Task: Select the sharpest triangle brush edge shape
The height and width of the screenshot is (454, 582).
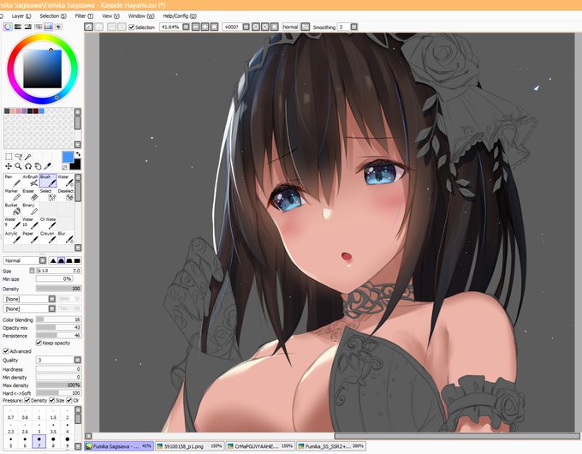Action: [x=53, y=260]
